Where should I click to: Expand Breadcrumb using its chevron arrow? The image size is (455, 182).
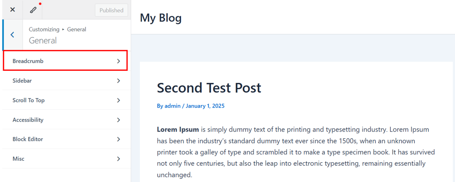118,61
